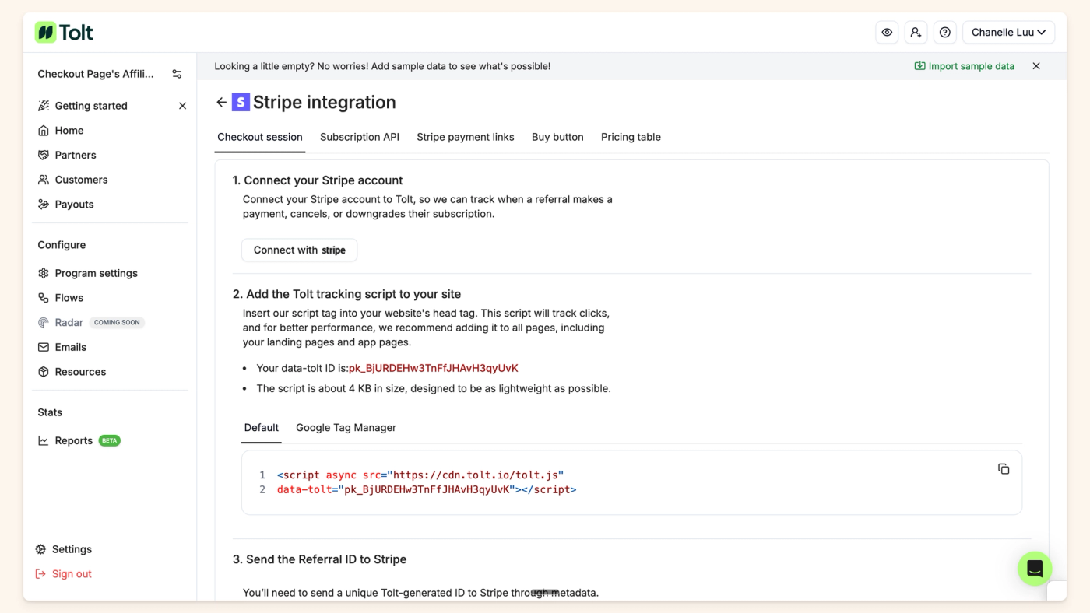Click the Payouts icon
The image size is (1090, 613).
point(44,205)
